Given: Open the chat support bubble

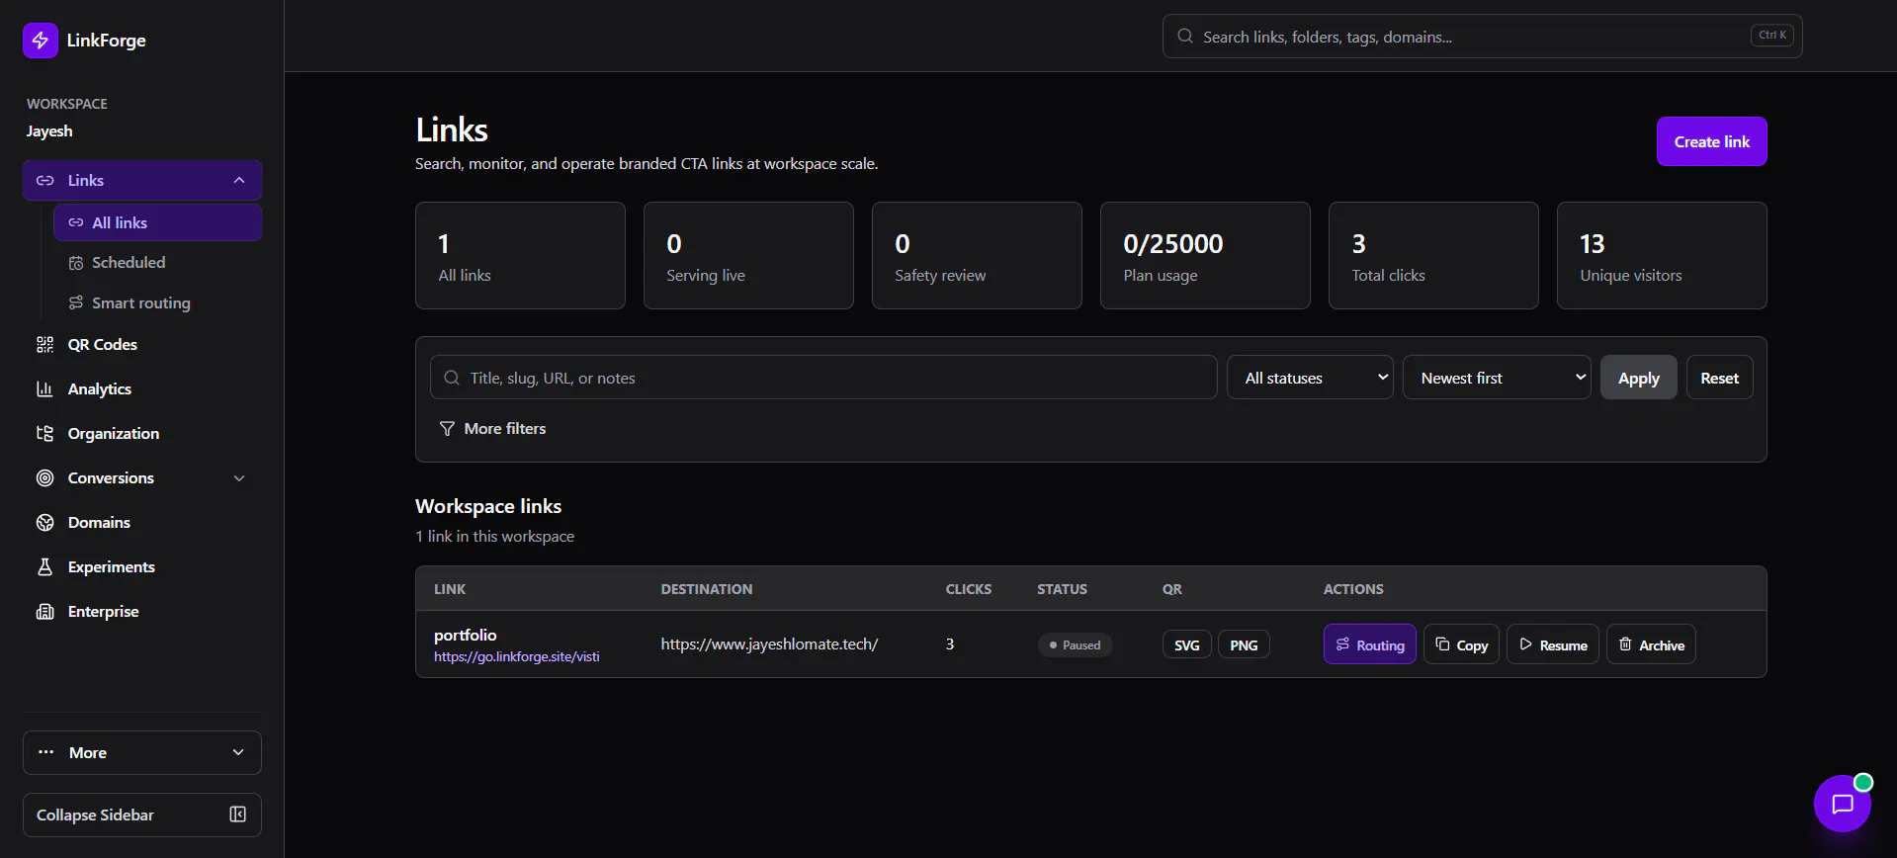Looking at the screenshot, I should [x=1842, y=804].
